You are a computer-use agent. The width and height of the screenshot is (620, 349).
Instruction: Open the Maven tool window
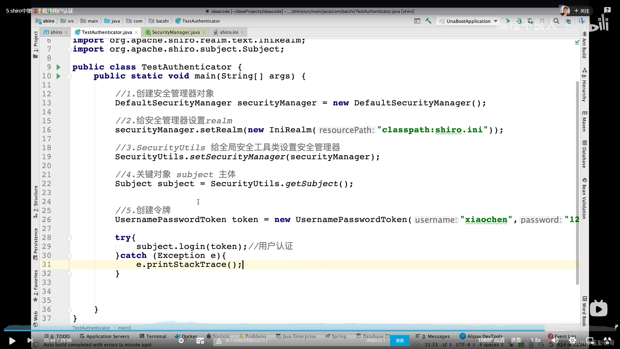point(584,121)
